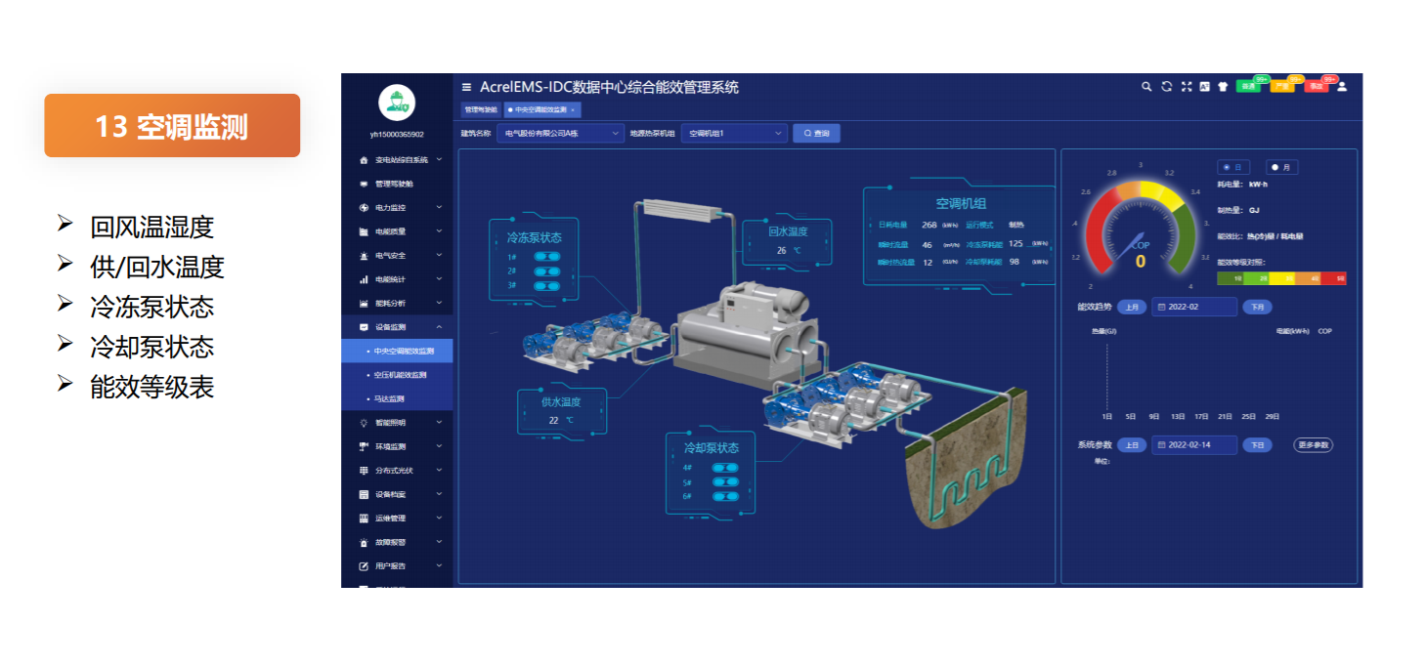The height and width of the screenshot is (665, 1425).
Task: Select the 日 radio option
Action: coord(1232,167)
